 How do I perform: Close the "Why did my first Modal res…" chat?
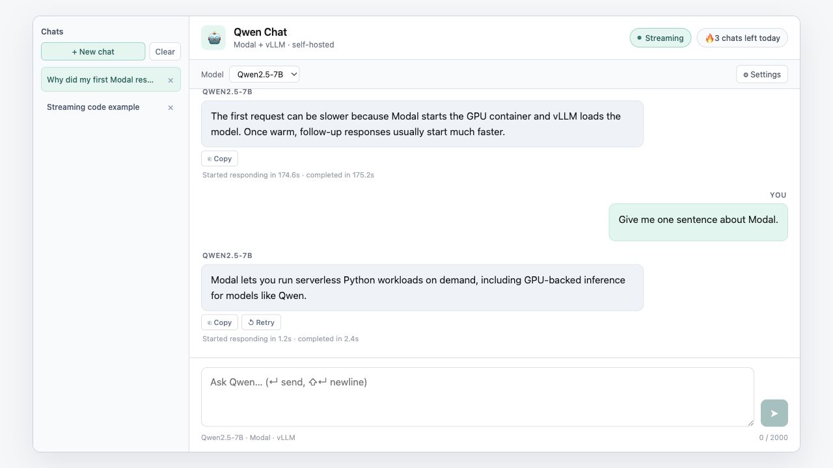tap(171, 80)
